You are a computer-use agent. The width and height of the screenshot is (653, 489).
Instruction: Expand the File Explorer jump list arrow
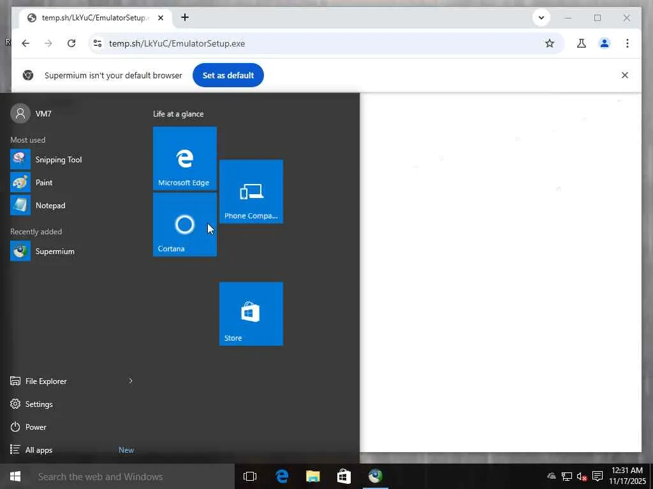[131, 381]
